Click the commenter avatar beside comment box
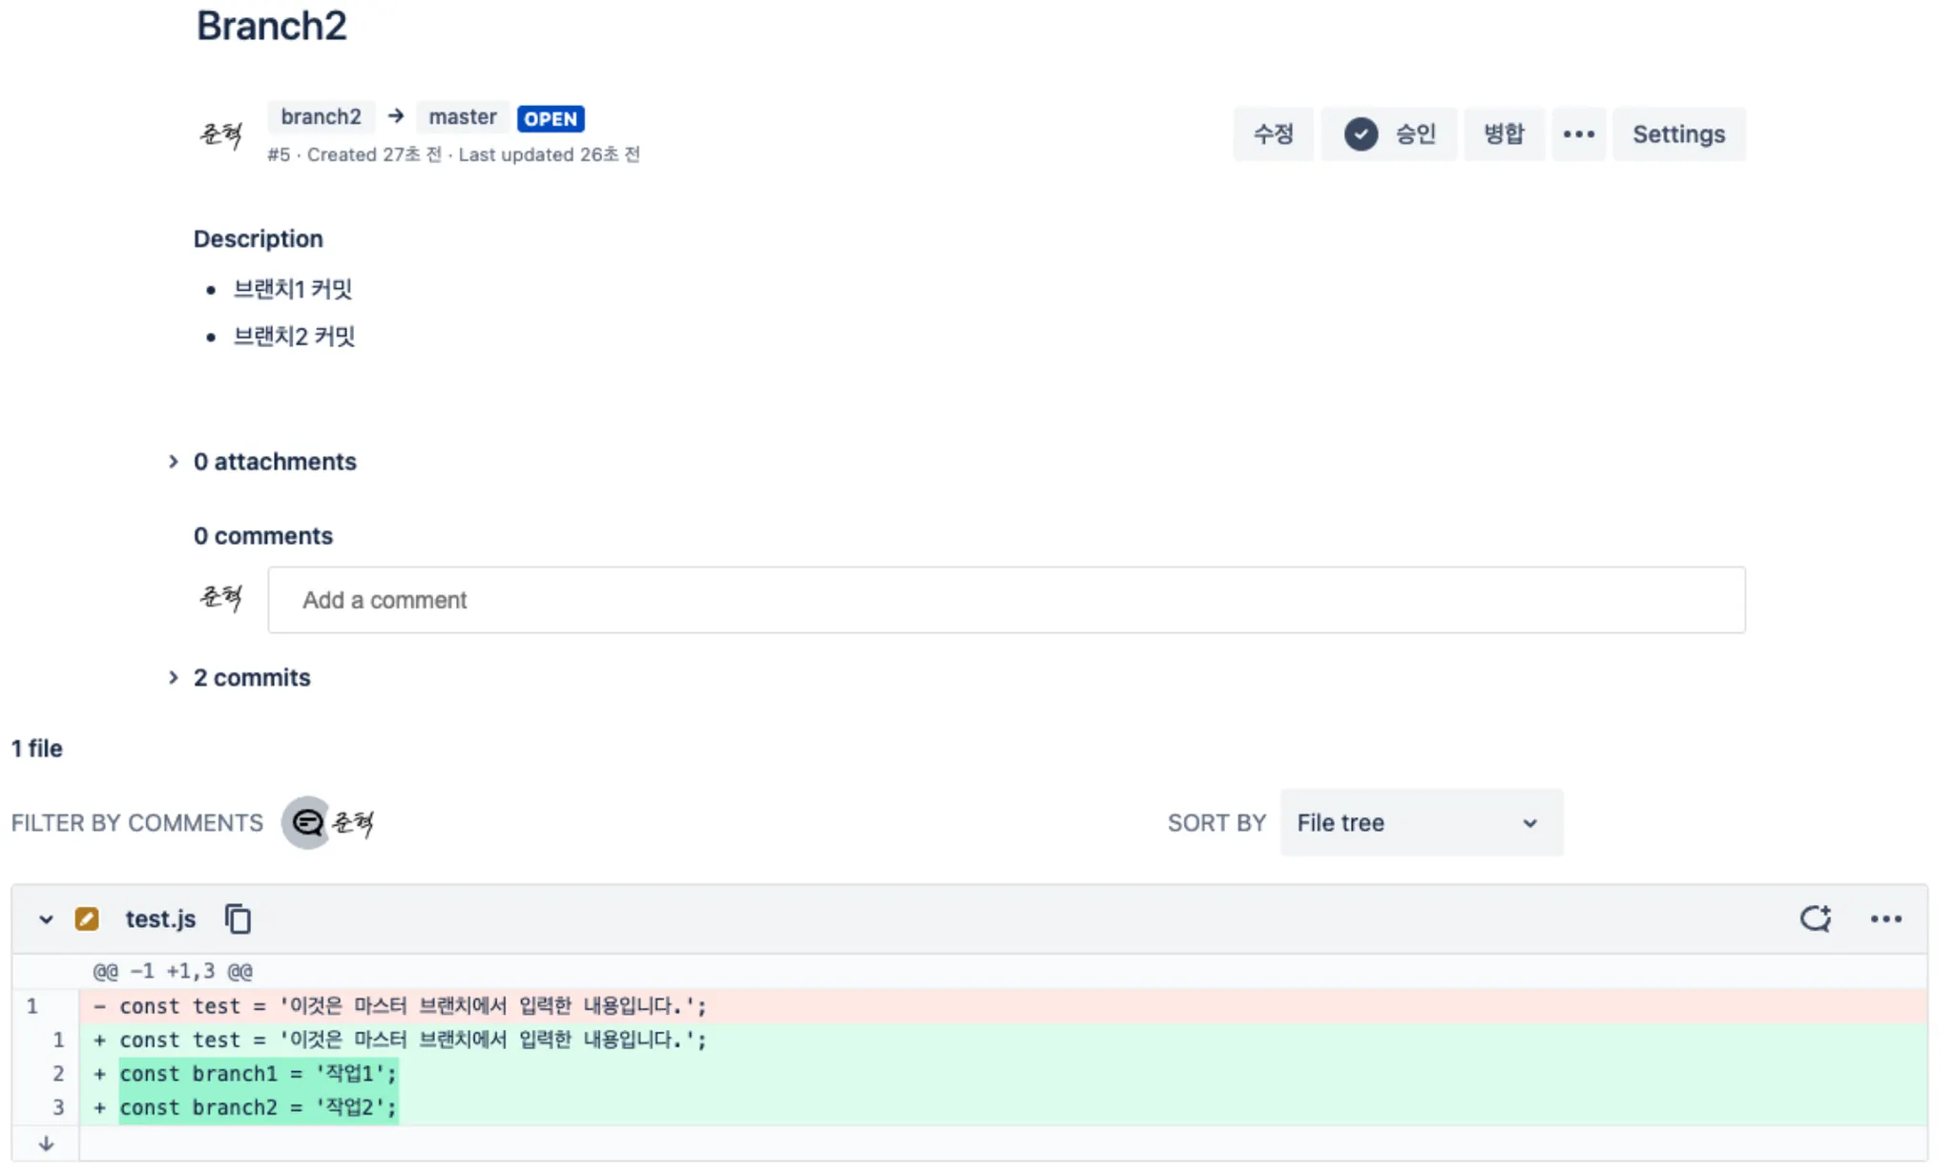The image size is (1954, 1176). [x=221, y=598]
